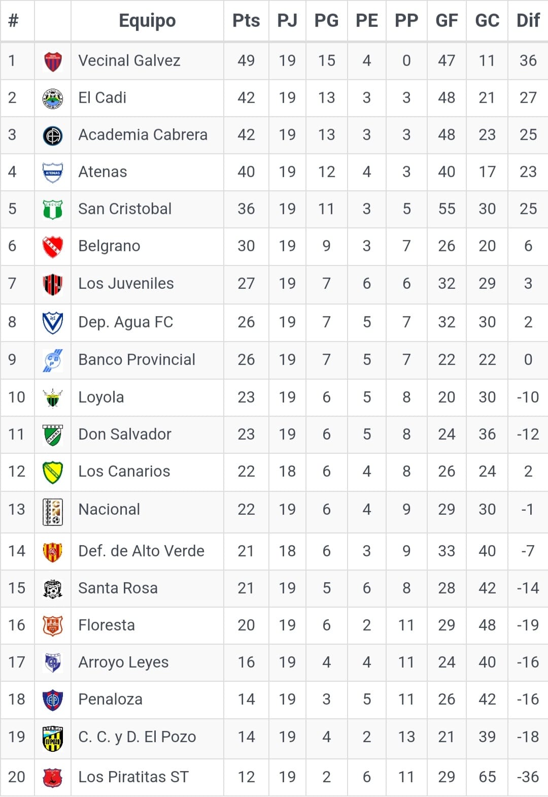548x797 pixels.
Task: Click the San Cristobal green striped crest
Action: [x=53, y=209]
